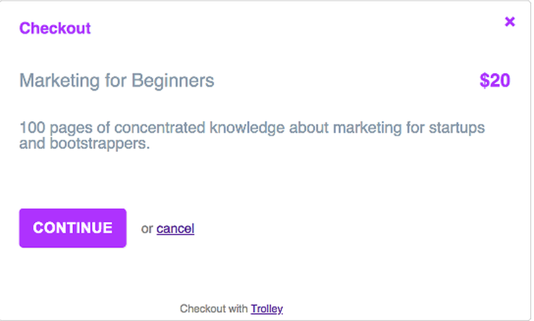Click the purple CONTINUE button
This screenshot has height=321, width=534.
point(73,228)
